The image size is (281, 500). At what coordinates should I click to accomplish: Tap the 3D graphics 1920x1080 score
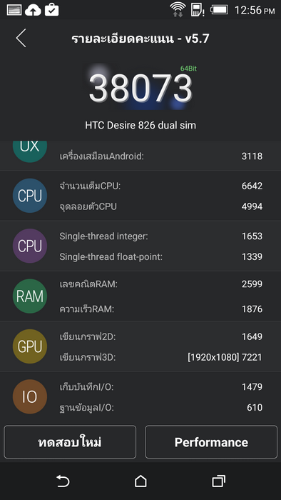pyautogui.click(x=225, y=357)
